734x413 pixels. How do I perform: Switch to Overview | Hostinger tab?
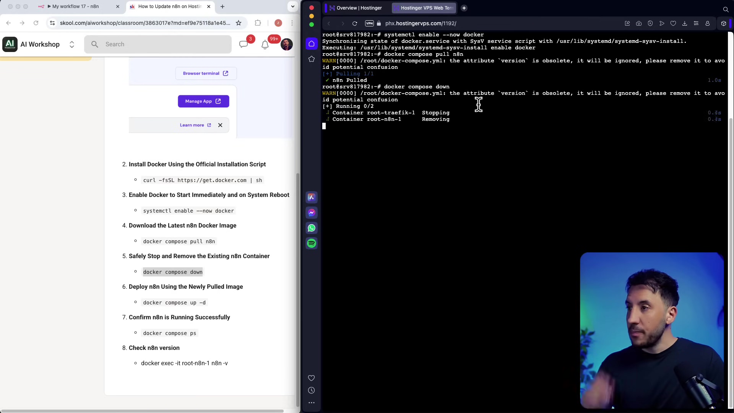pyautogui.click(x=356, y=8)
